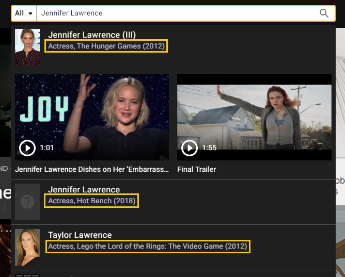Screen dimensions: 345x277
Task: Click Actress, Hot Bench (2018) subtitle
Action: pyautogui.click(x=91, y=201)
